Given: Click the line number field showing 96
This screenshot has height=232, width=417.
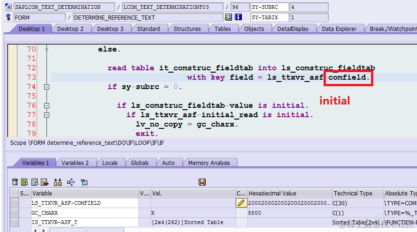Looking at the screenshot, I should tap(240, 7).
